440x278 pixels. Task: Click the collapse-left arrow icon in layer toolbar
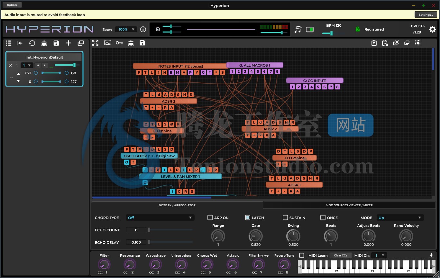click(20, 43)
